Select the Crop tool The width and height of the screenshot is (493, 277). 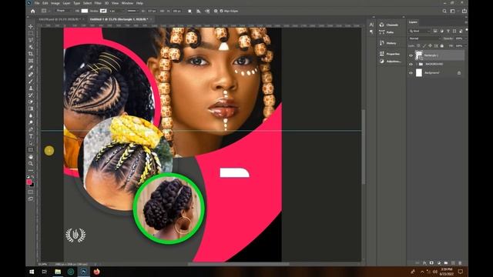click(x=31, y=54)
